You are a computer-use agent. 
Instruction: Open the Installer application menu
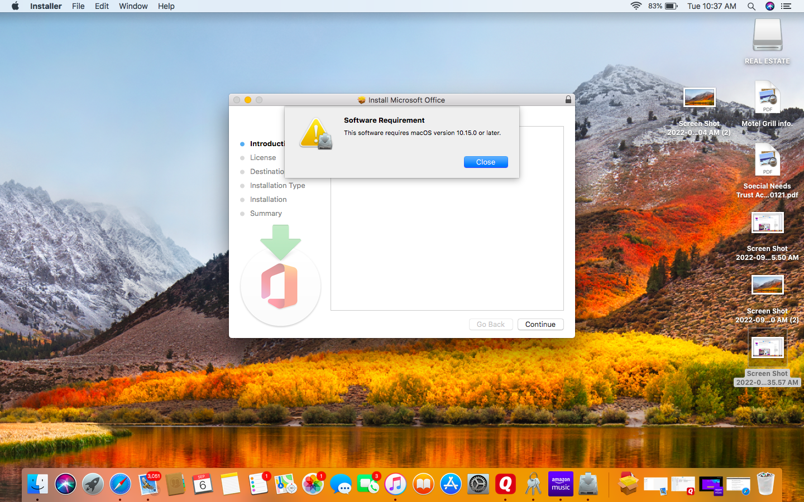[46, 6]
